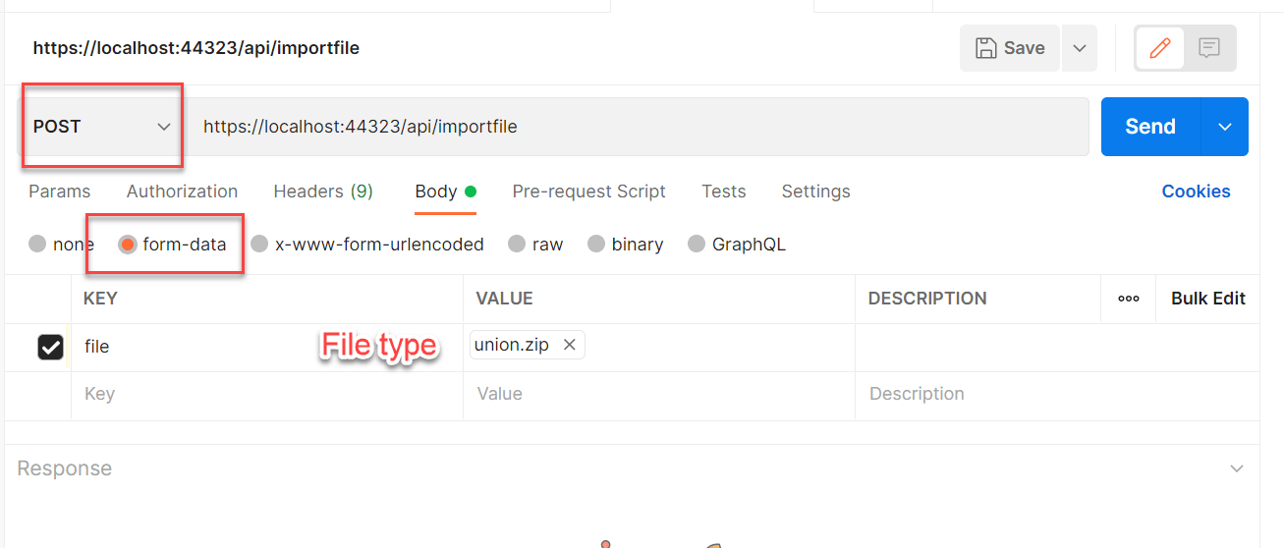Uncheck the file row checkbox
Screen dimensions: 1284x548
click(50, 347)
